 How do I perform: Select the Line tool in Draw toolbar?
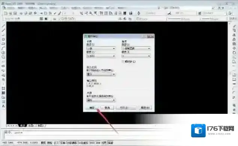tap(3, 26)
